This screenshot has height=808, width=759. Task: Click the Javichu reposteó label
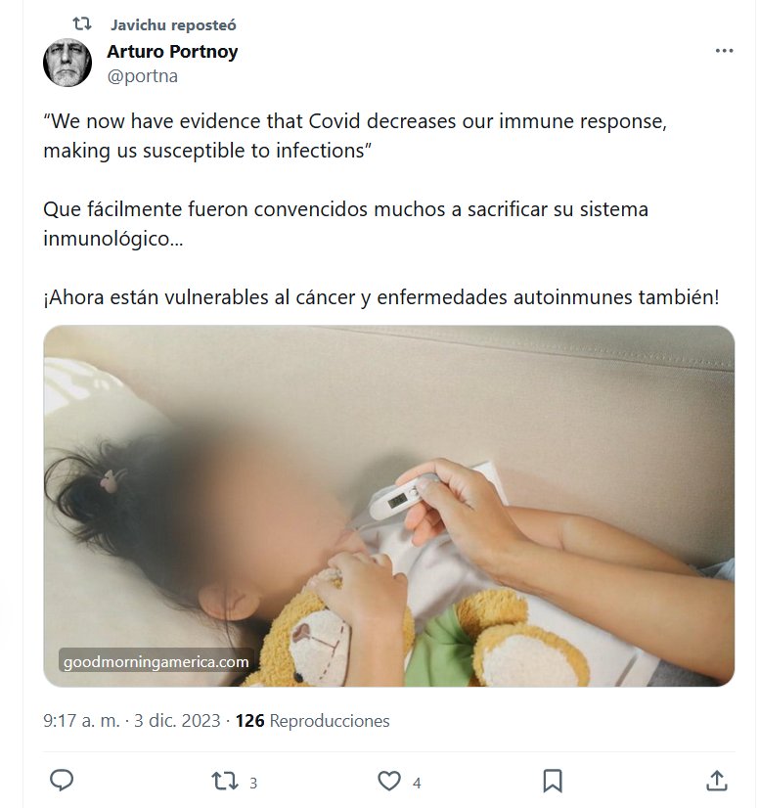click(173, 24)
